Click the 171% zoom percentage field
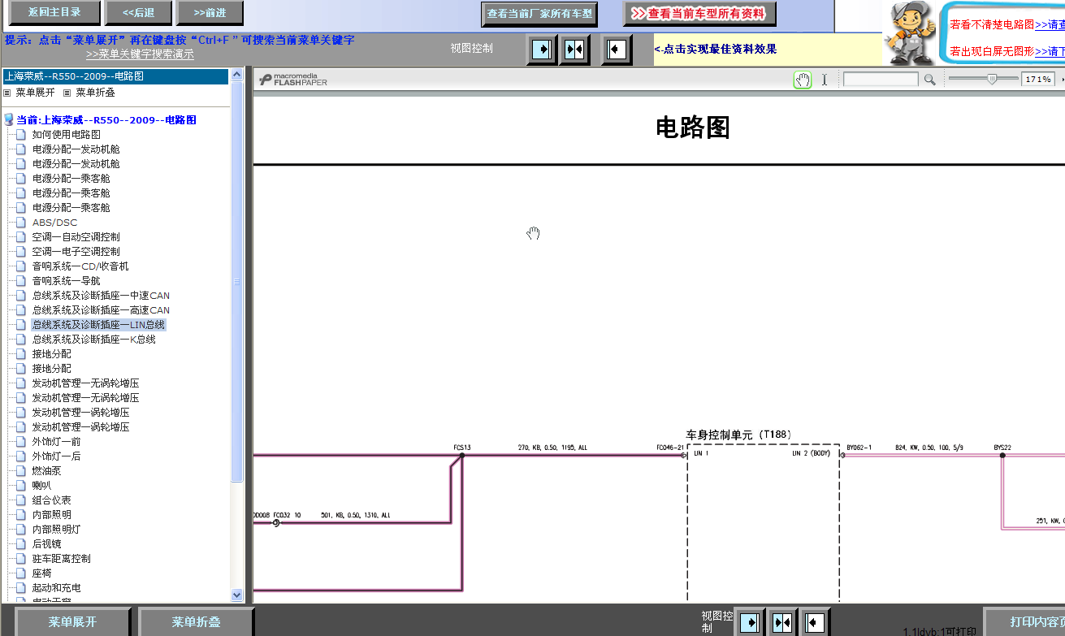The height and width of the screenshot is (636, 1065). [1037, 80]
